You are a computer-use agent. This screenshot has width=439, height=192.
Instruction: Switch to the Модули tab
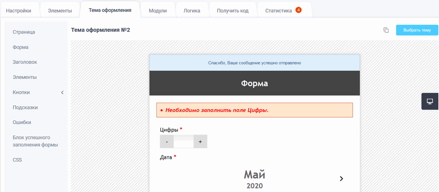click(x=158, y=10)
